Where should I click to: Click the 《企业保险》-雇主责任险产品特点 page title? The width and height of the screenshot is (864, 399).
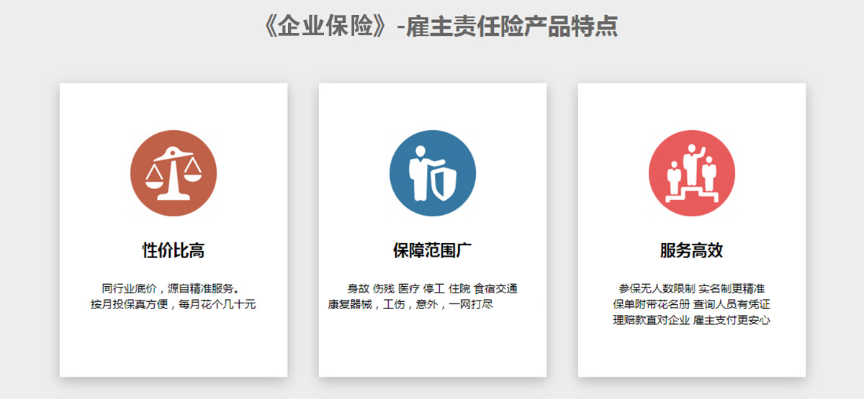441,27
